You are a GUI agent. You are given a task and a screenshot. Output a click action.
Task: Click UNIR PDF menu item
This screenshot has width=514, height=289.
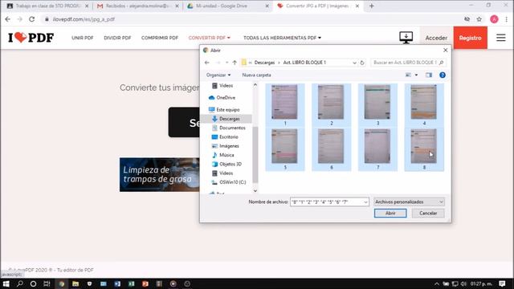[x=83, y=38]
